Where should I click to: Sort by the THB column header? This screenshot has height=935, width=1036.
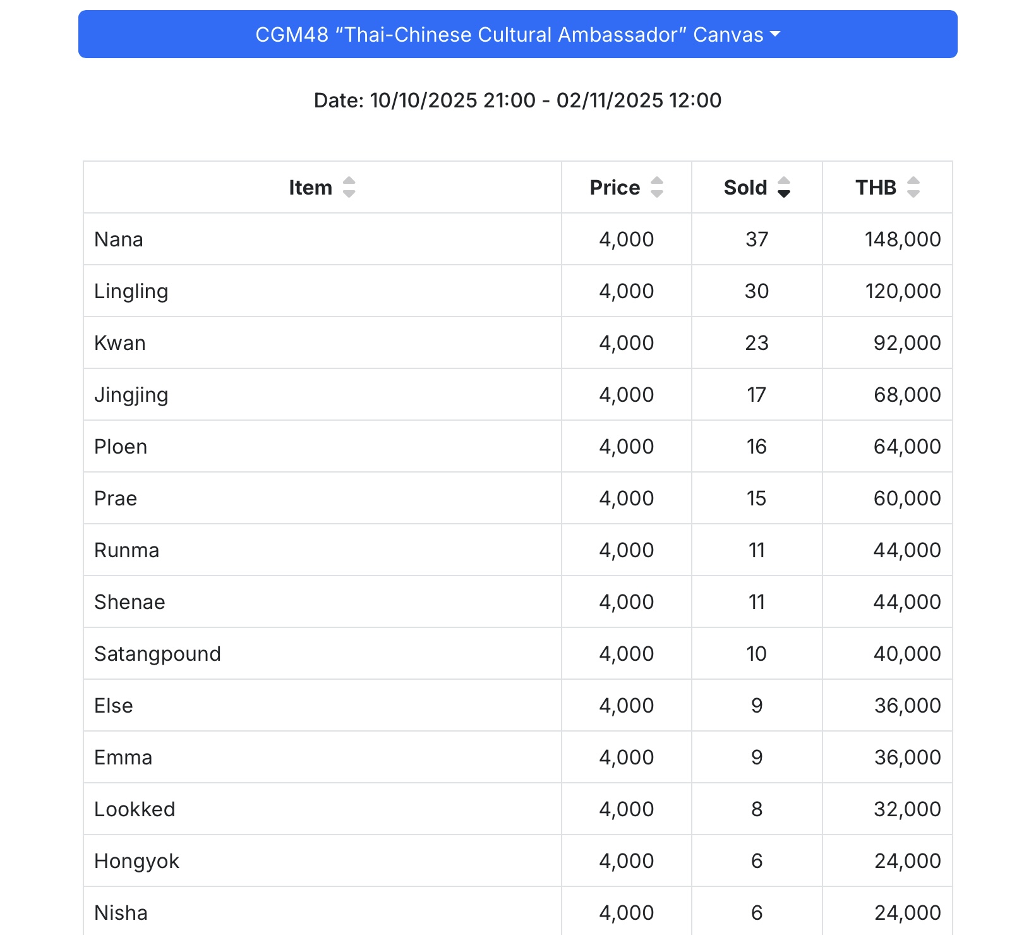[876, 188]
